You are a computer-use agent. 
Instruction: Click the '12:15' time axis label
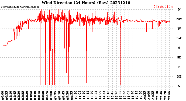point(88,95)
